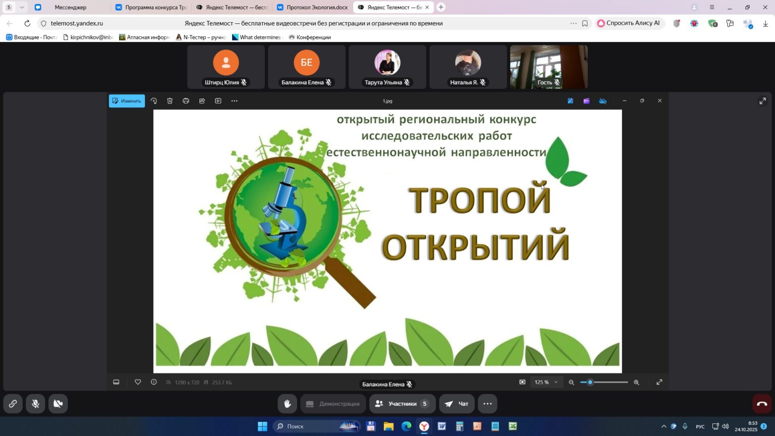
Task: Expand shared screen to fullscreen
Action: (x=762, y=101)
